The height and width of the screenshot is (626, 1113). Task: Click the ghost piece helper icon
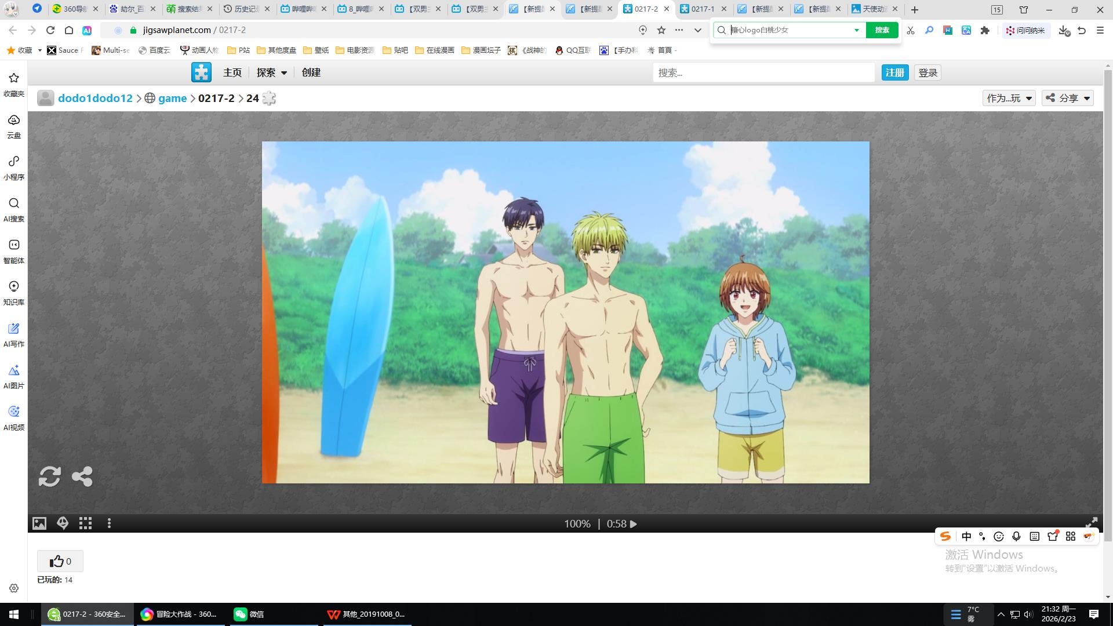[x=63, y=523]
